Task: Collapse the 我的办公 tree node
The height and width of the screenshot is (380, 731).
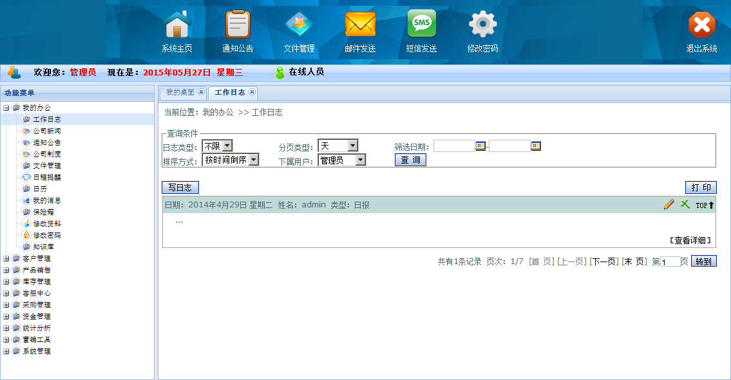Action: [x=6, y=108]
